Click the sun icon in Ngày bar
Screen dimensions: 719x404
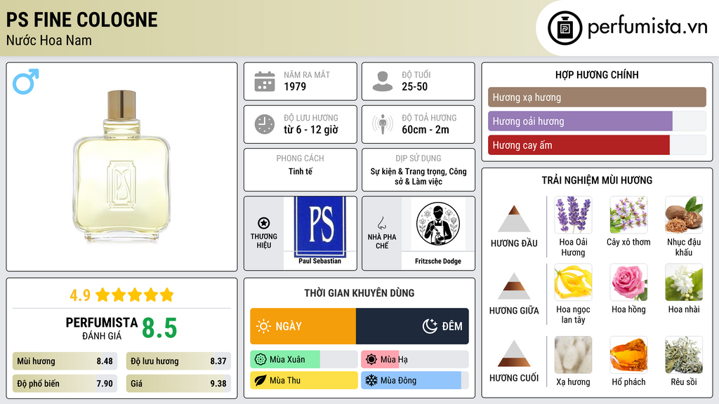(x=263, y=326)
